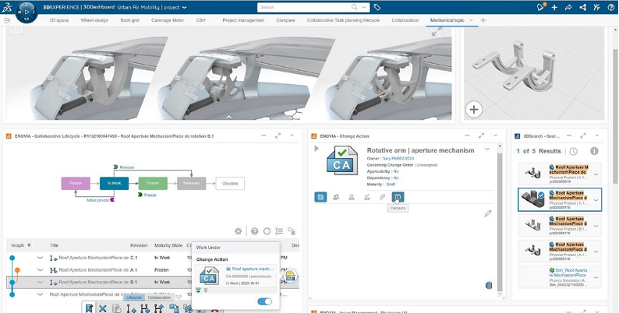
Task: Click the tag icon beside search bar
Action: tap(377, 7)
